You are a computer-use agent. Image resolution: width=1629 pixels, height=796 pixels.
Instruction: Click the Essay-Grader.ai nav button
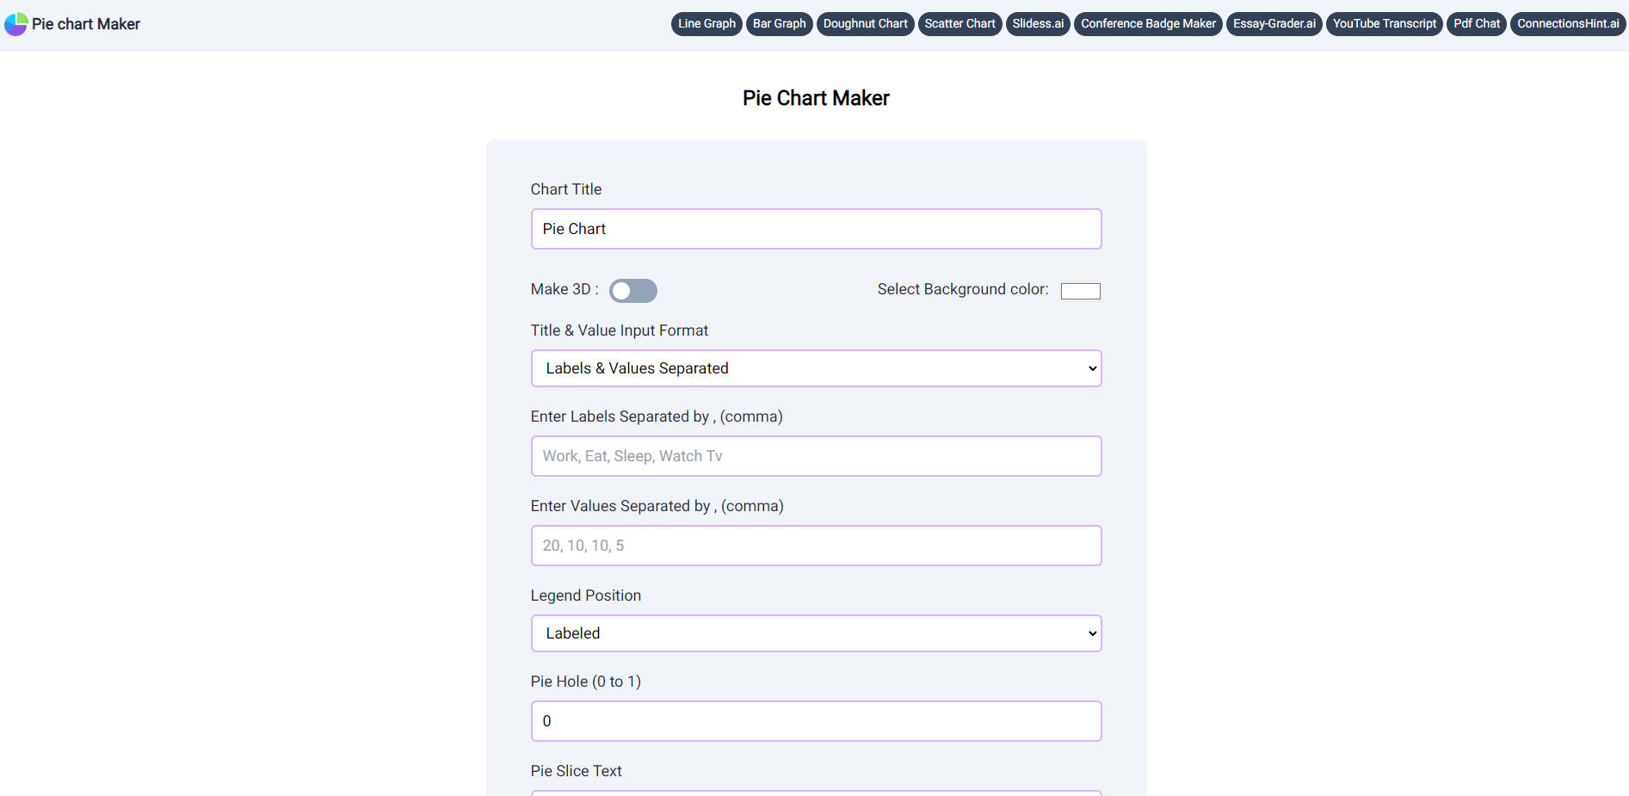point(1274,24)
